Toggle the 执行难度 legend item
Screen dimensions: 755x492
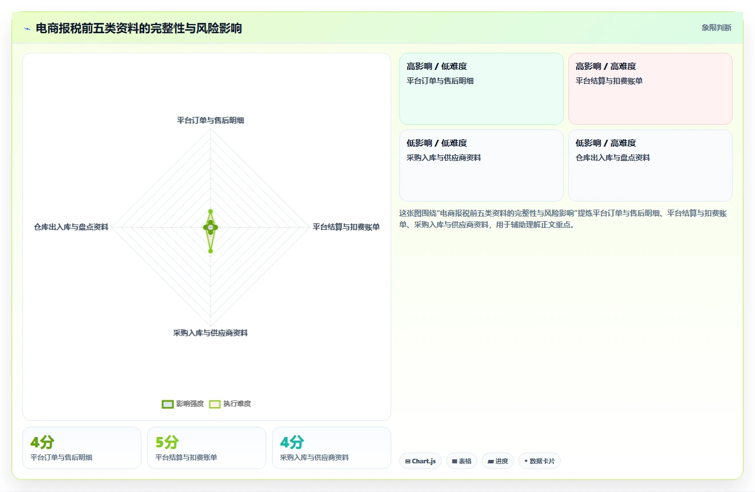(230, 404)
